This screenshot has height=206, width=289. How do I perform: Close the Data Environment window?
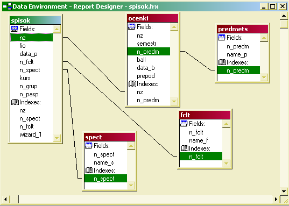coord(282,6)
